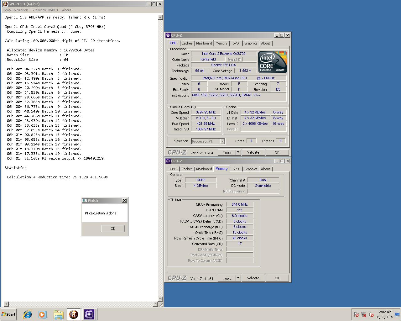Click the Action Center flag tray icon
Viewport: 401px width, 321px height.
click(x=356, y=314)
